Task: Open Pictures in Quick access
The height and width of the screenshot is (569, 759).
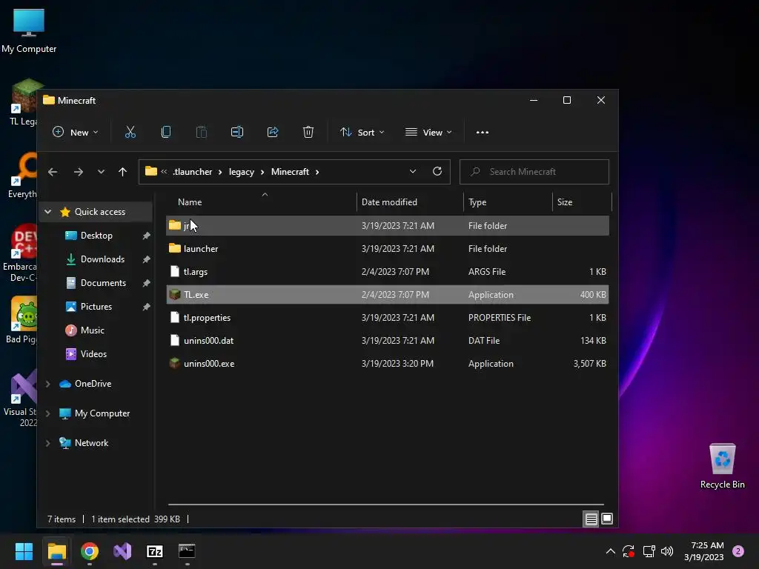Action: pos(96,307)
